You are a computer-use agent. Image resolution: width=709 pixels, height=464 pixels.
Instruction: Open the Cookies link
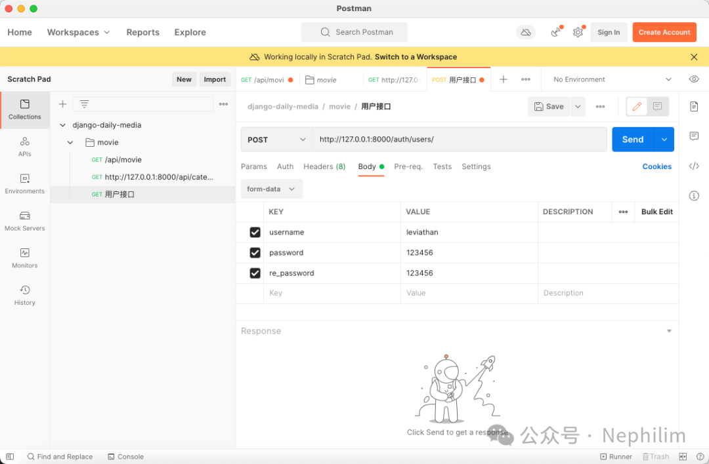click(656, 166)
